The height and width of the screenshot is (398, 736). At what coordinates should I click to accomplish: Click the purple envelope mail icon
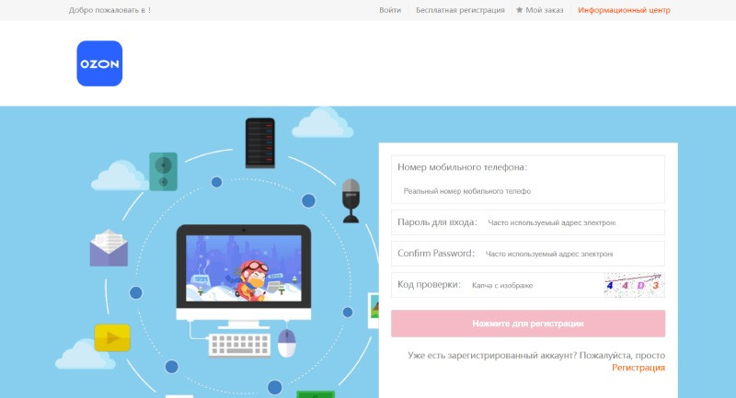coord(109,248)
